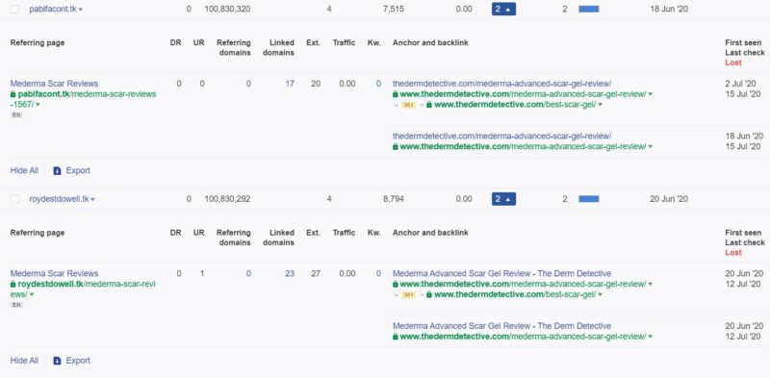Click first thedermdetective.com anchor link dated 2 Jul '20
The image size is (770, 378).
501,84
